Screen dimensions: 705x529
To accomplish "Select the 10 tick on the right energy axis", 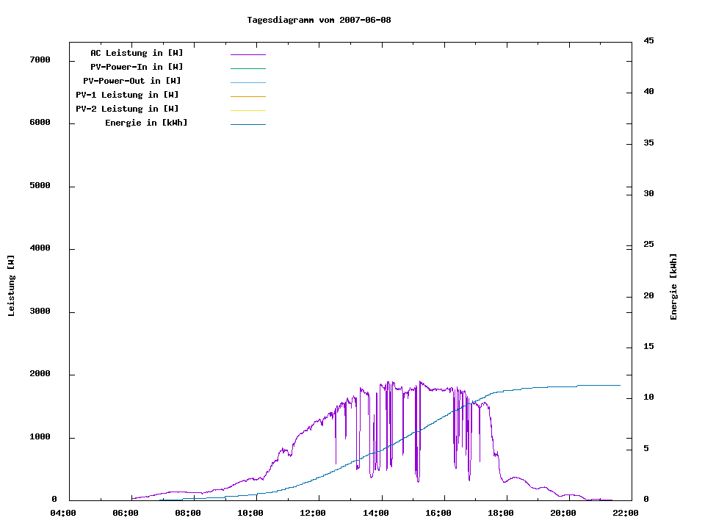I will pos(648,397).
